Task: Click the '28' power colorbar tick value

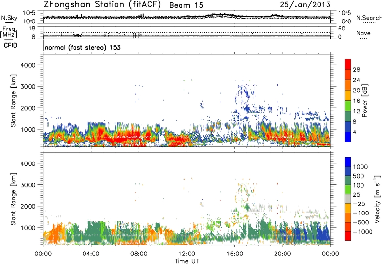Action: [x=356, y=70]
